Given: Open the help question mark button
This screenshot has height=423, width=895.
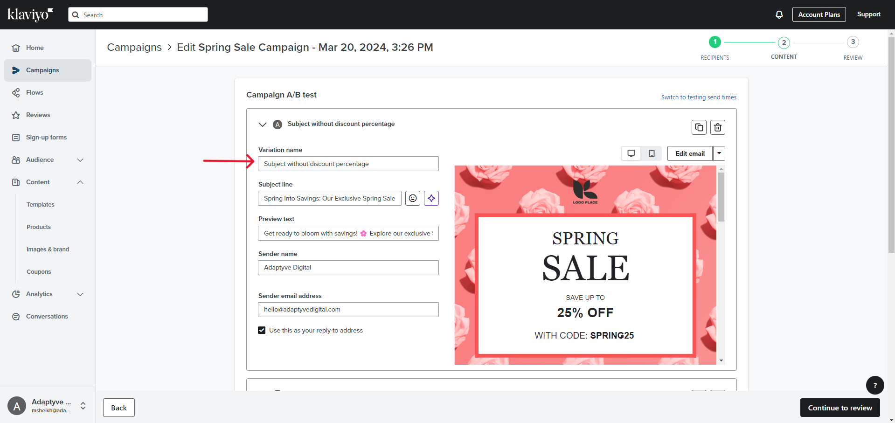Looking at the screenshot, I should coord(874,385).
